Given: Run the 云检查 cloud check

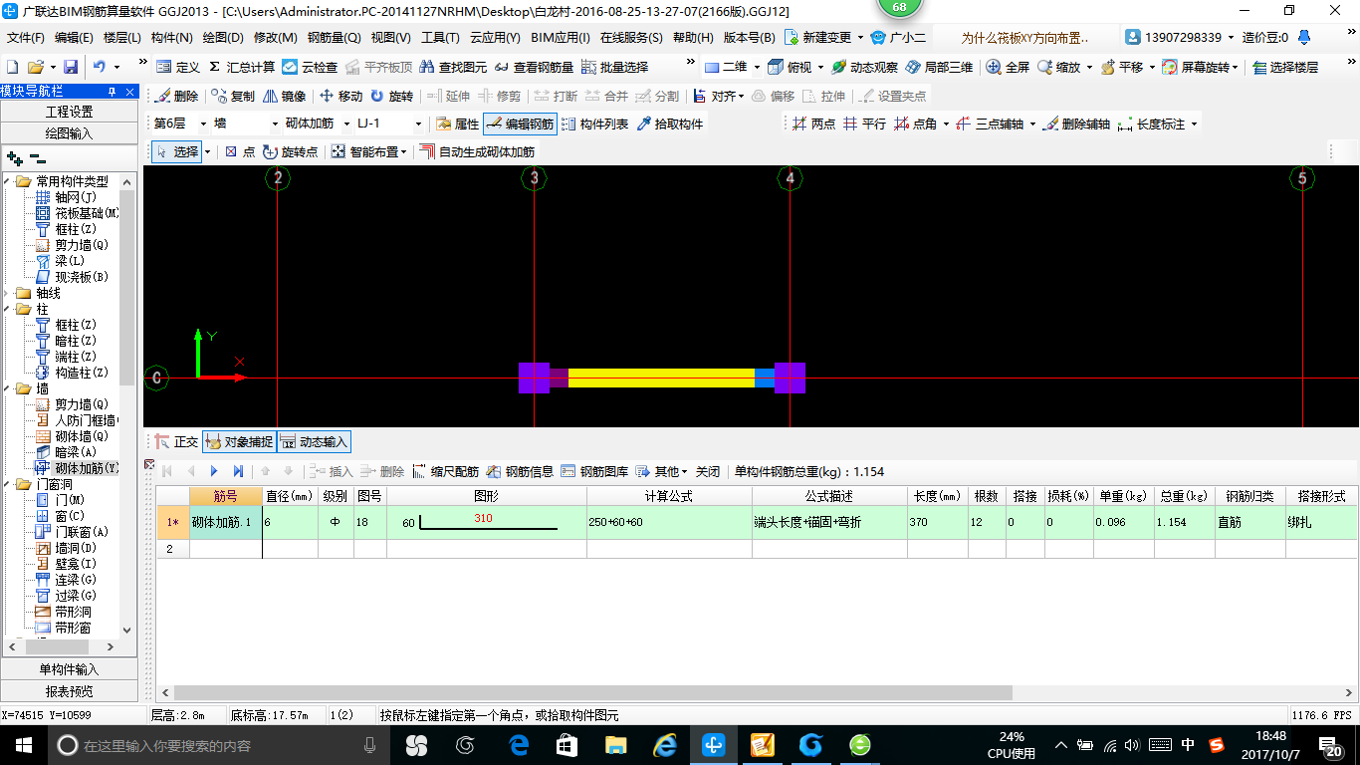Looking at the screenshot, I should (x=310, y=67).
